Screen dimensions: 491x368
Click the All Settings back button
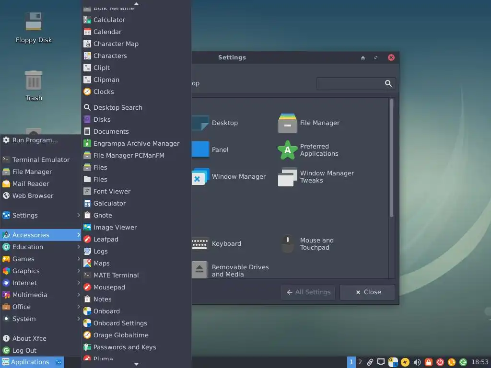(x=308, y=292)
